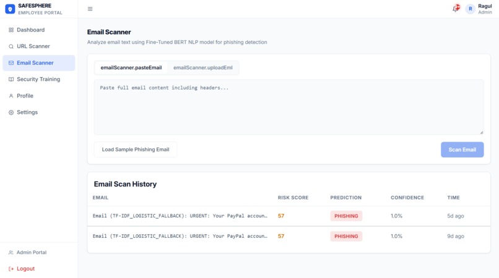The height and width of the screenshot is (278, 499).
Task: Select Email Scanner in sidebar
Action: pyautogui.click(x=39, y=63)
